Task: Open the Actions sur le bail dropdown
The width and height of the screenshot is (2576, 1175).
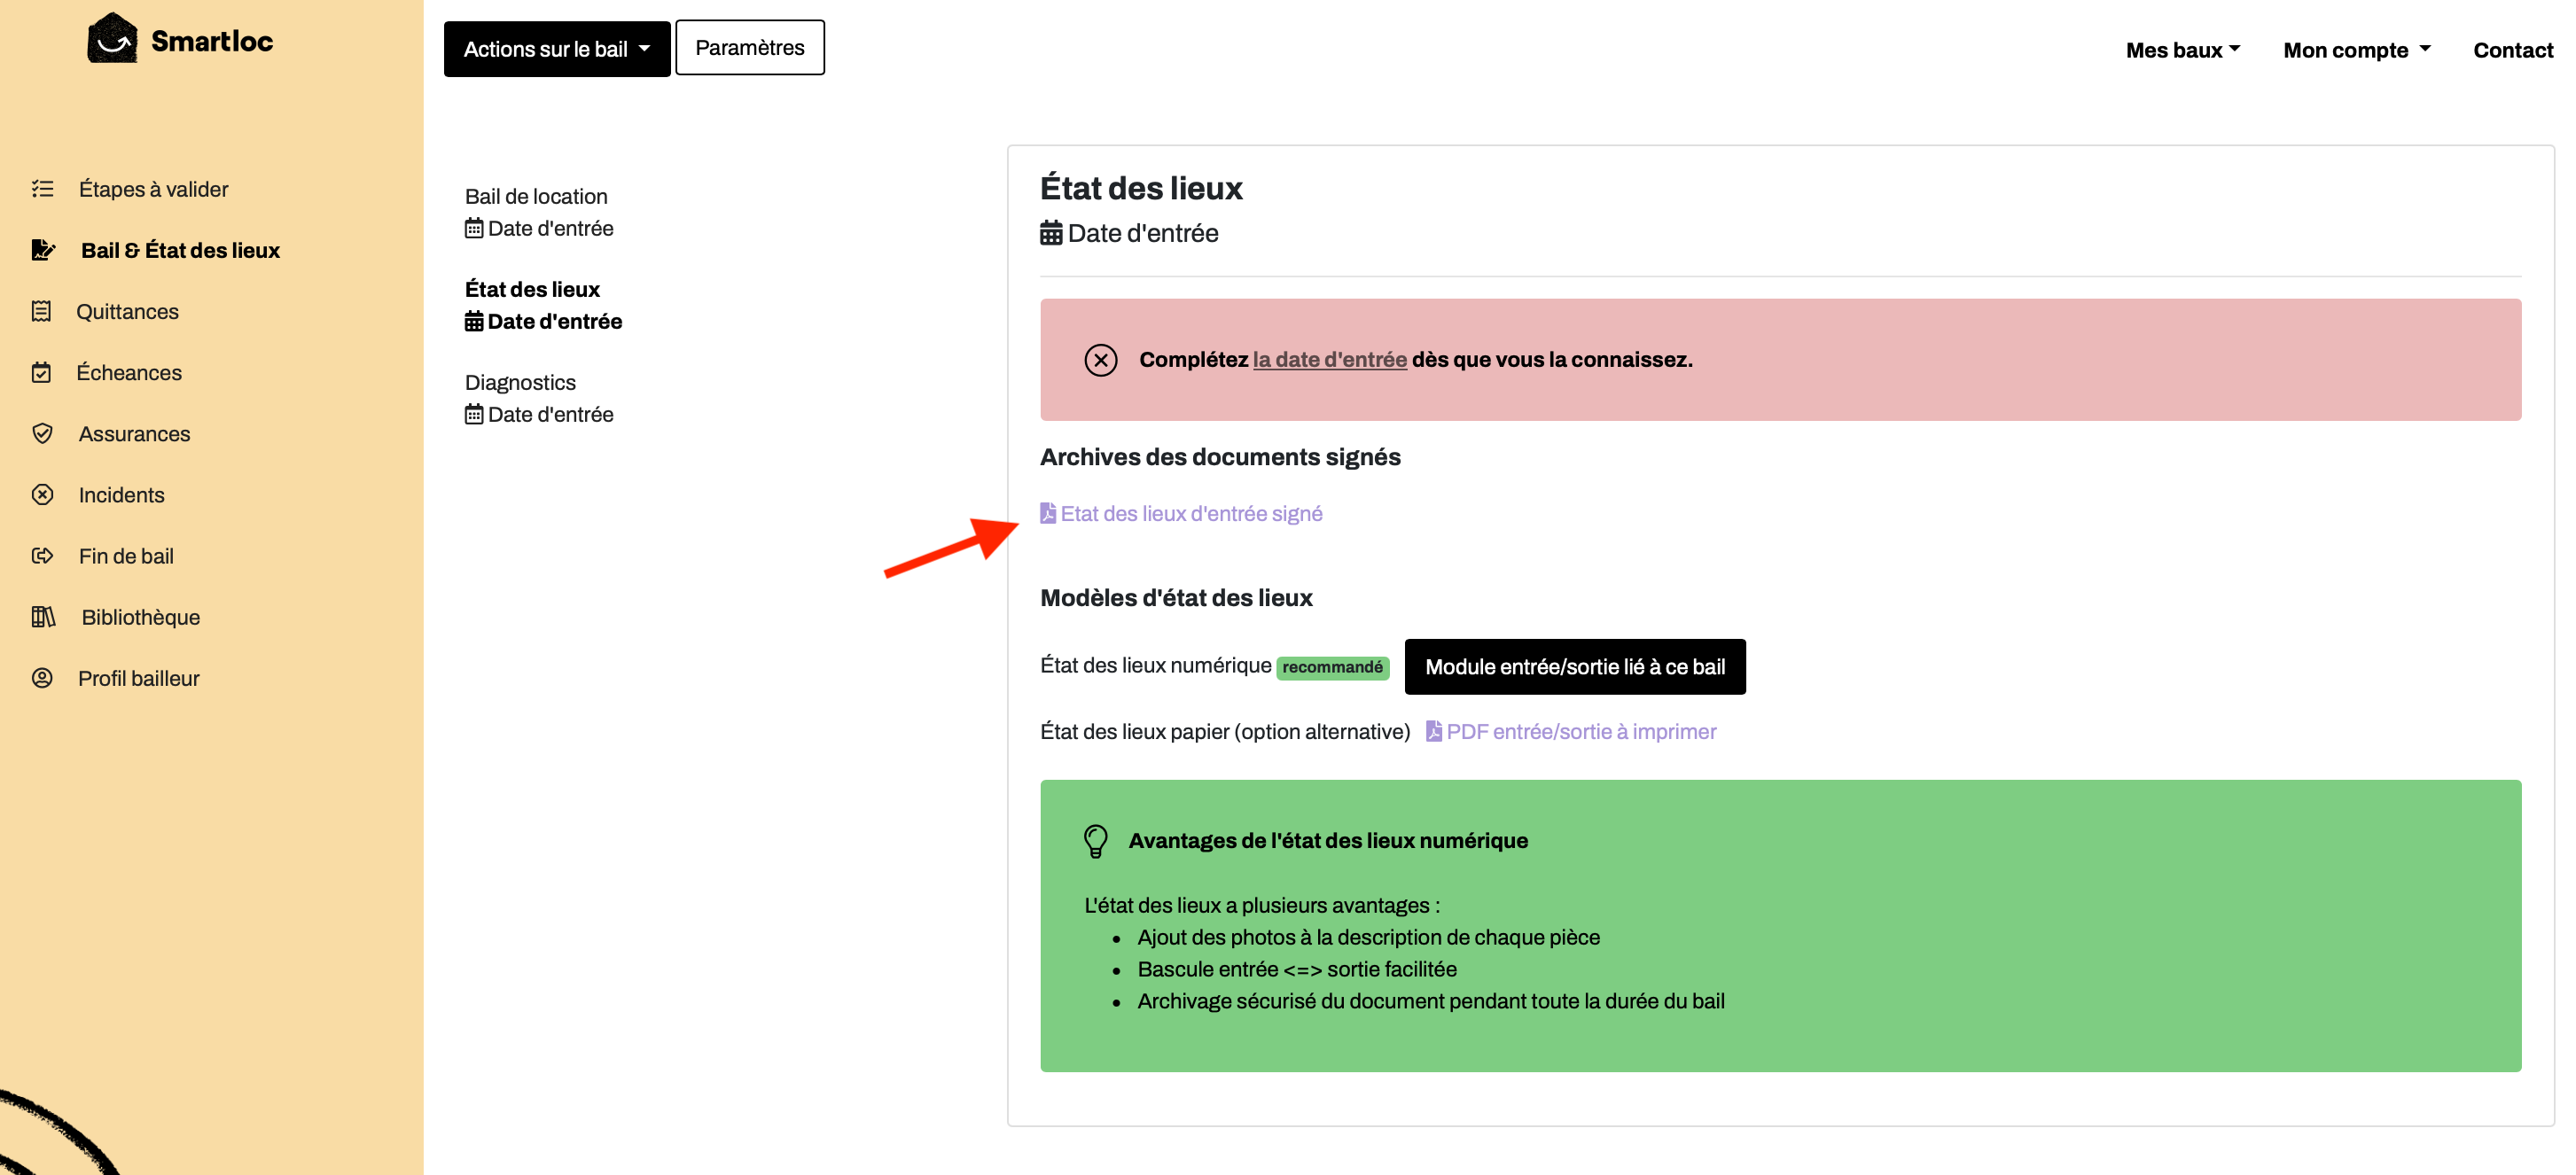Action: (557, 49)
